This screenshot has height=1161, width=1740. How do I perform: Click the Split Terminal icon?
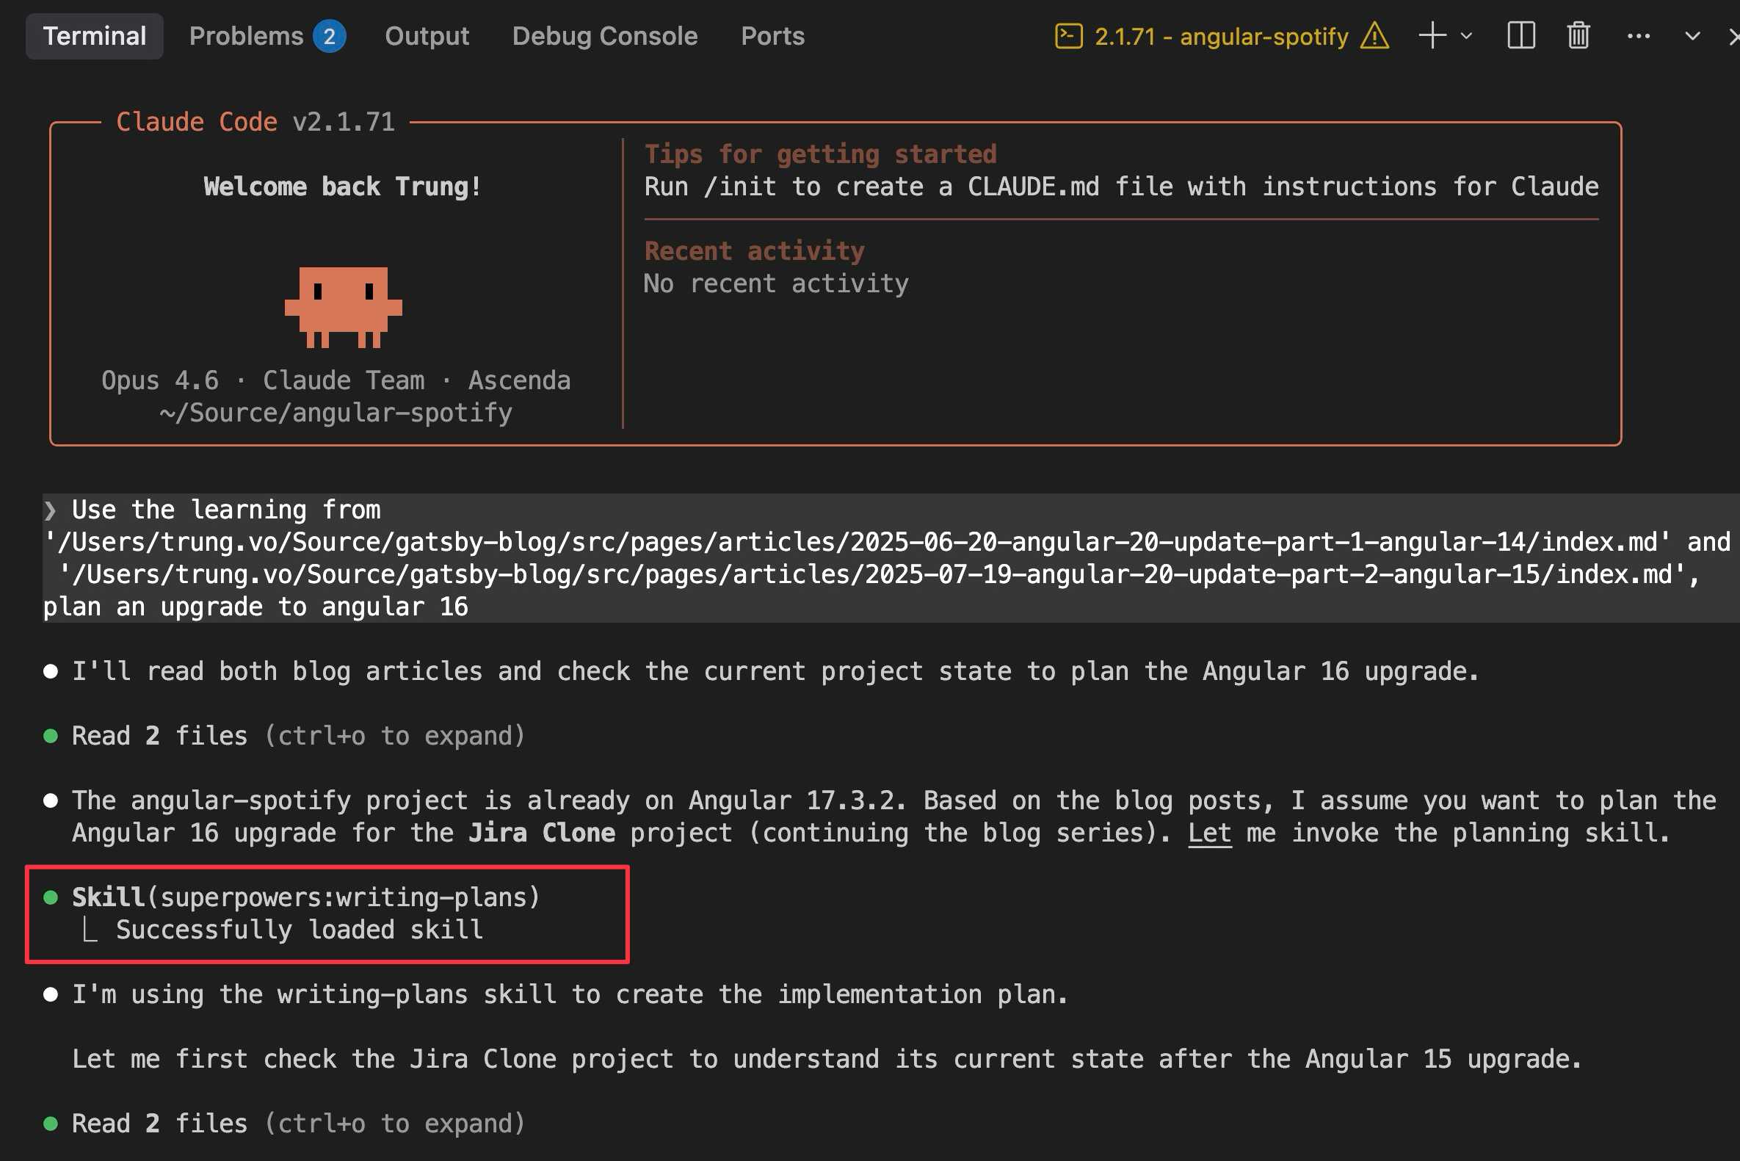(1520, 35)
